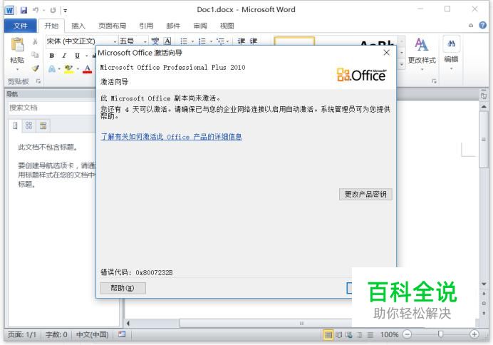The image size is (493, 345).
Task: Click the 更改样式 change styles button
Action: [422, 53]
